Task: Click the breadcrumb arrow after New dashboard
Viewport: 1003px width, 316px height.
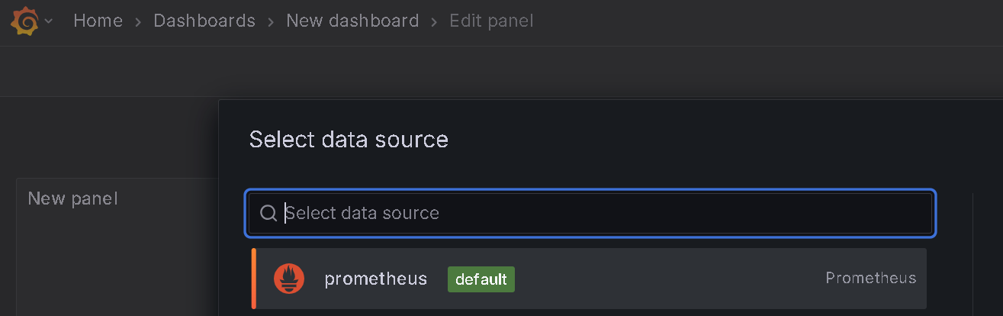Action: (434, 21)
